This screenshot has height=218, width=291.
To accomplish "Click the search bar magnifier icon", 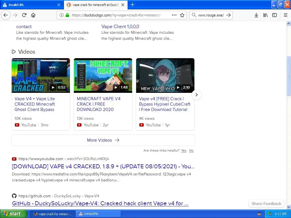I will [x=194, y=15].
